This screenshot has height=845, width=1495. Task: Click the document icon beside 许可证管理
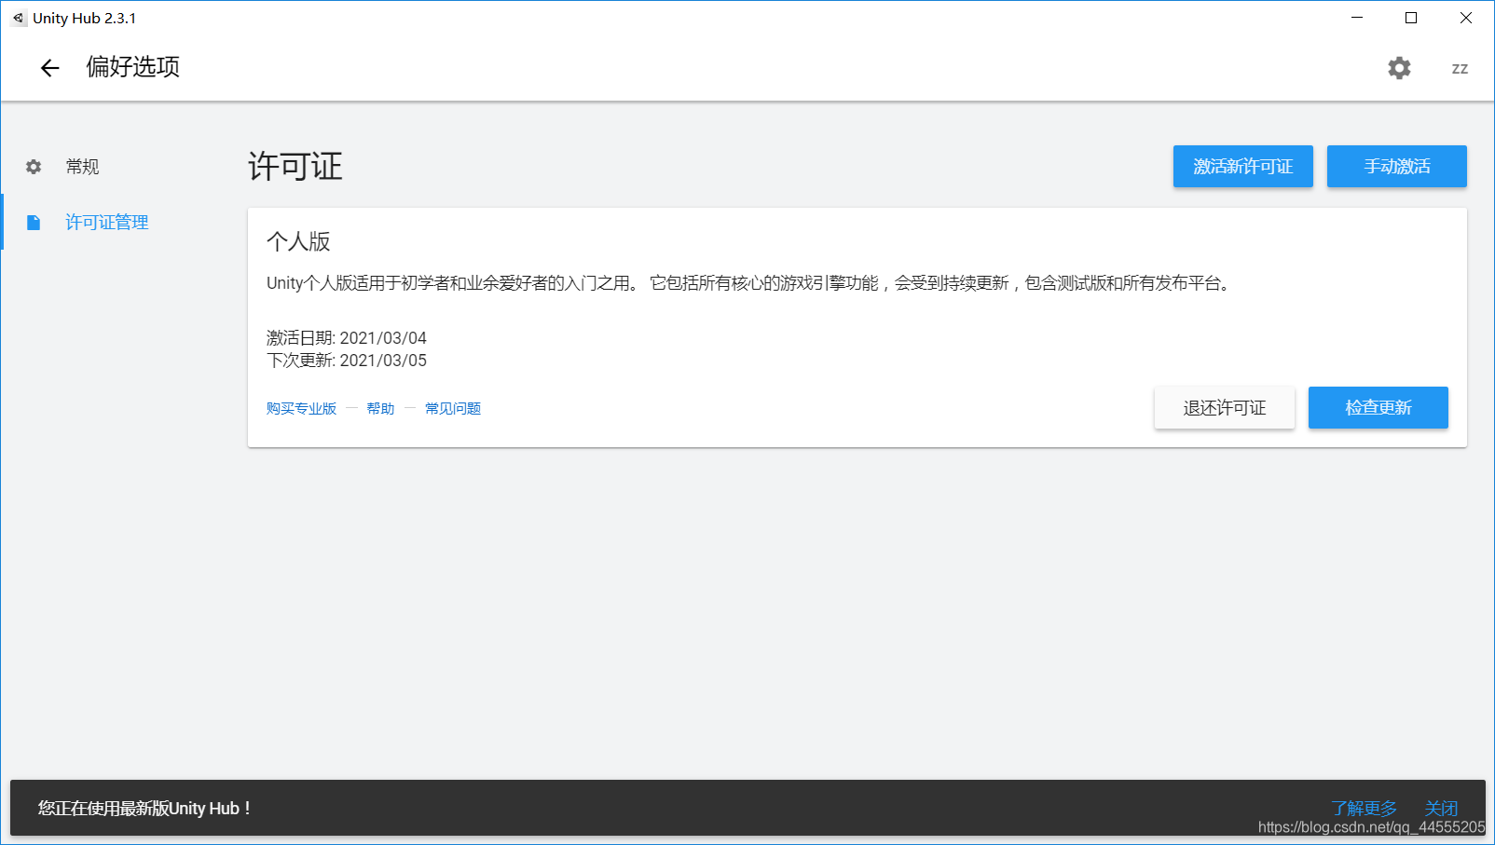34,223
